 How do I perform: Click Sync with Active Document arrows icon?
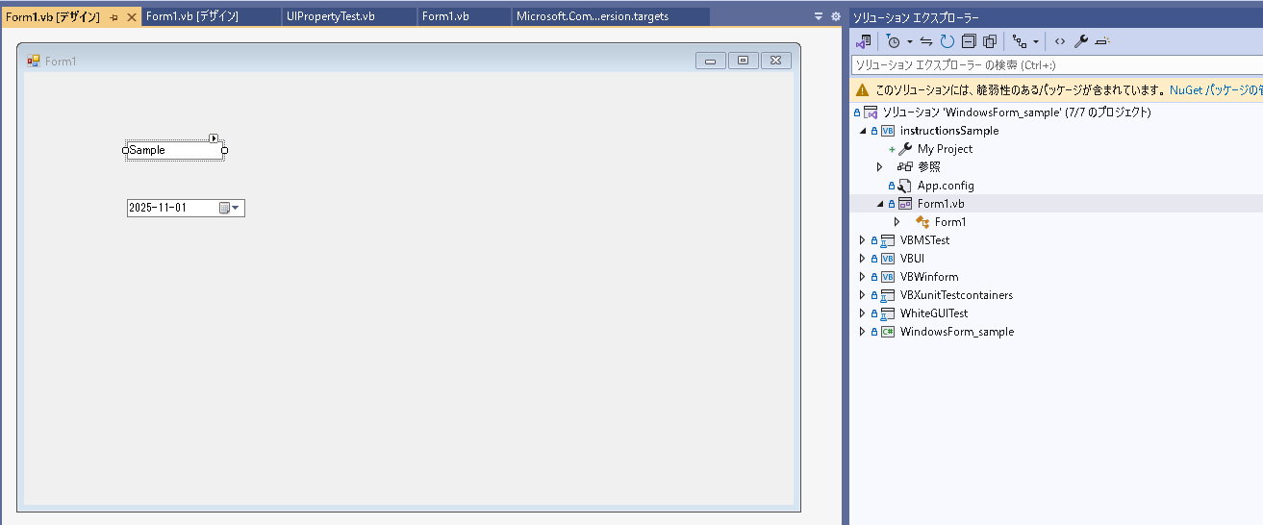(926, 41)
